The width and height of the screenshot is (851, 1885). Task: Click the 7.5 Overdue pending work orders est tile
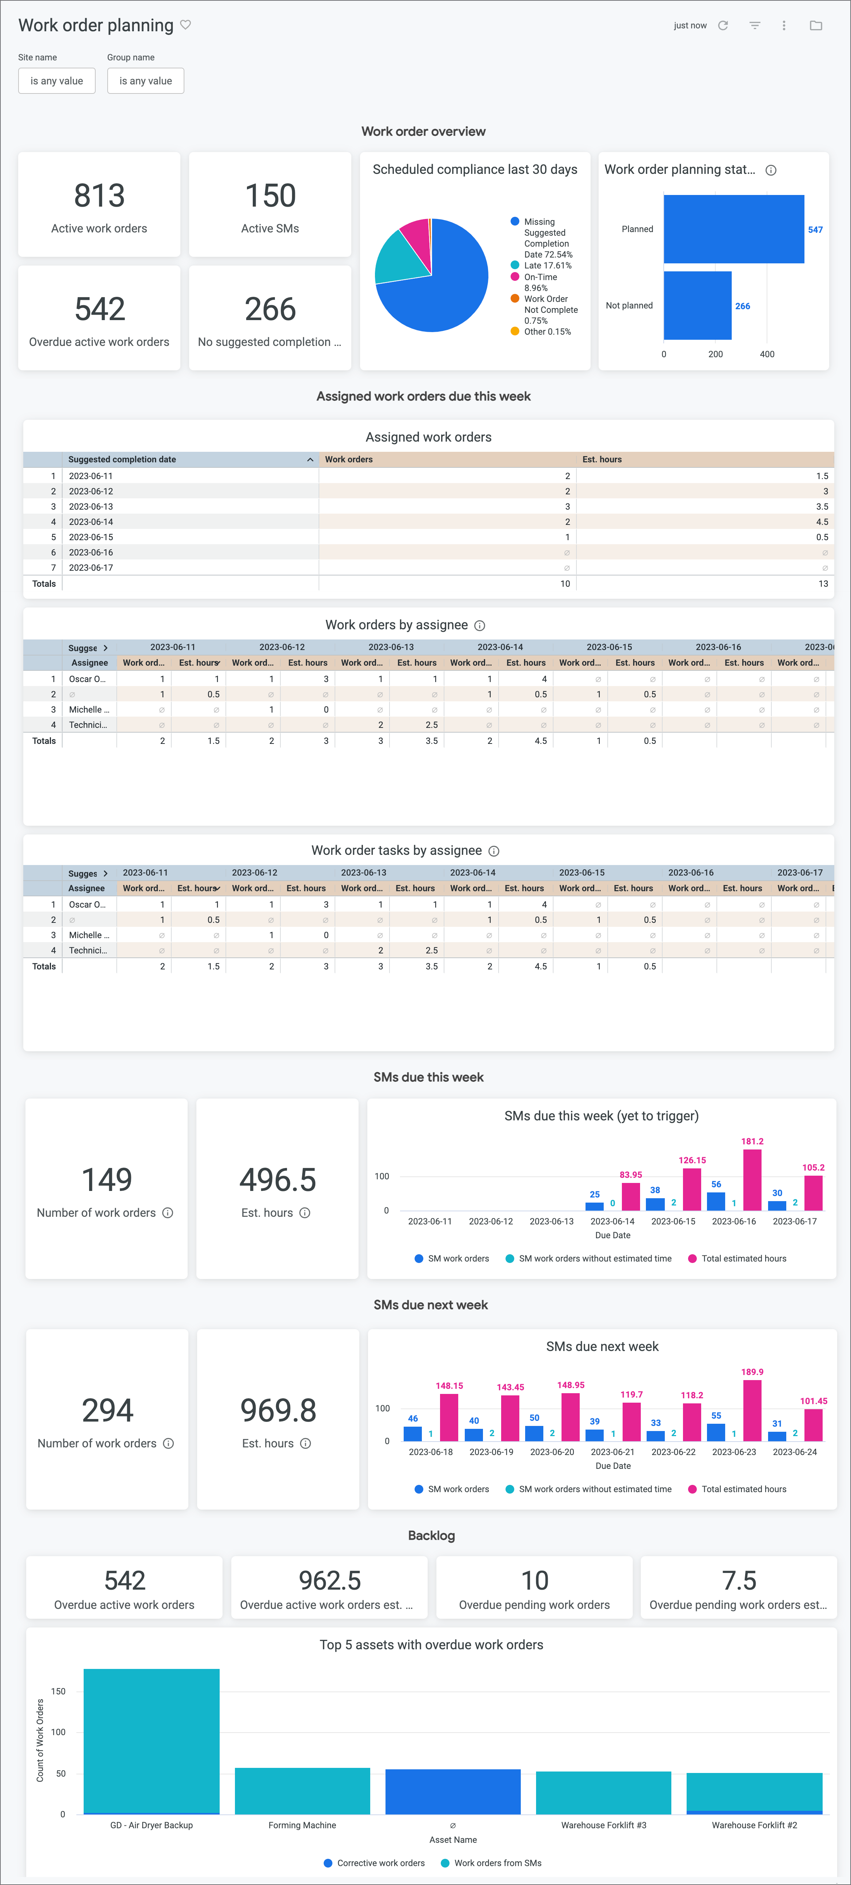click(738, 1588)
